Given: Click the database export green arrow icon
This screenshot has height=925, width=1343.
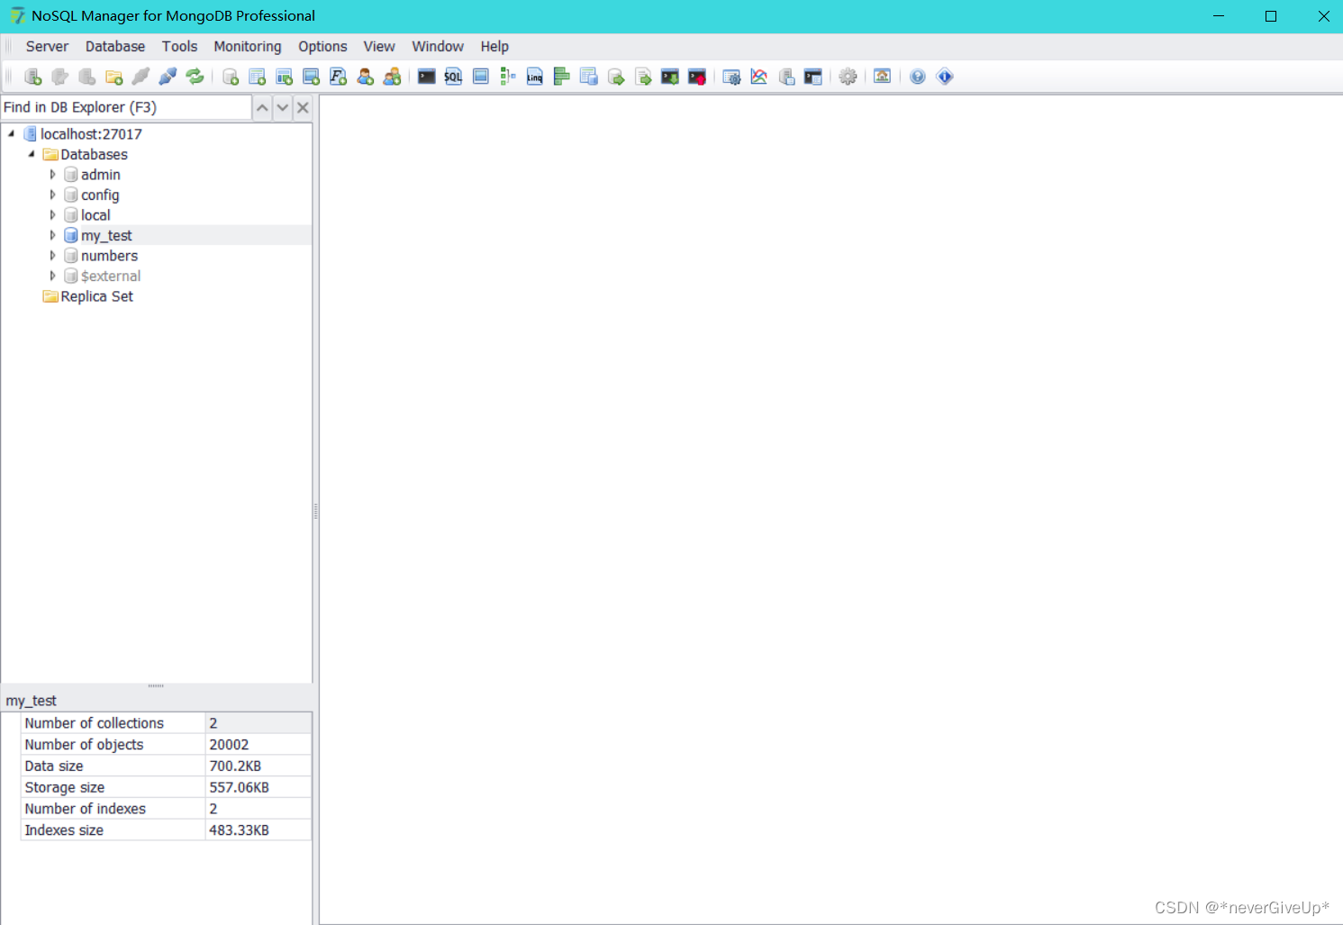Looking at the screenshot, I should click(616, 77).
